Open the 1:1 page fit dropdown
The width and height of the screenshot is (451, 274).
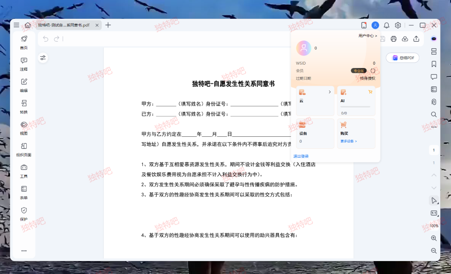pos(434,213)
